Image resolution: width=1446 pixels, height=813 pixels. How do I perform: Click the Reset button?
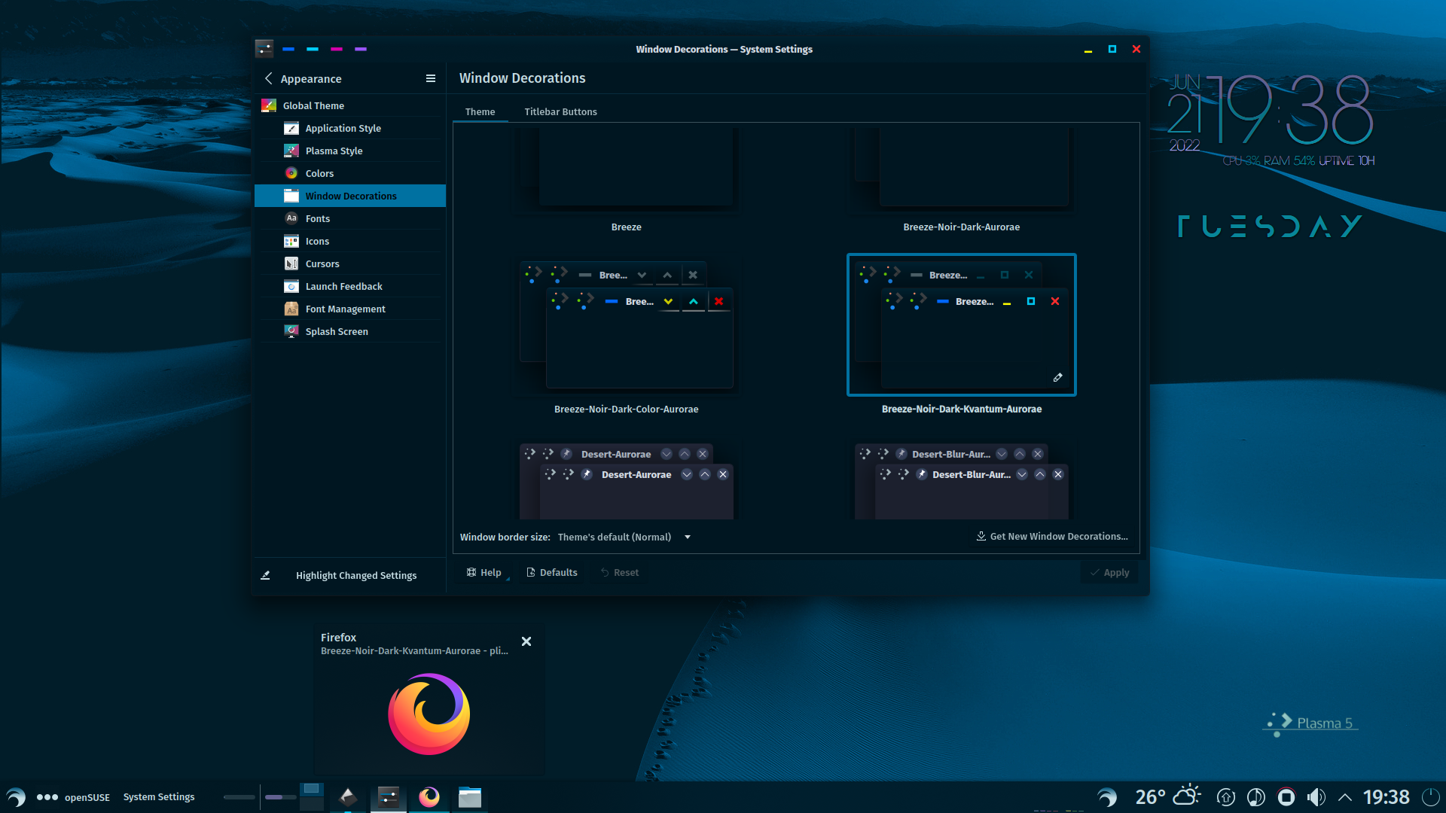point(619,572)
